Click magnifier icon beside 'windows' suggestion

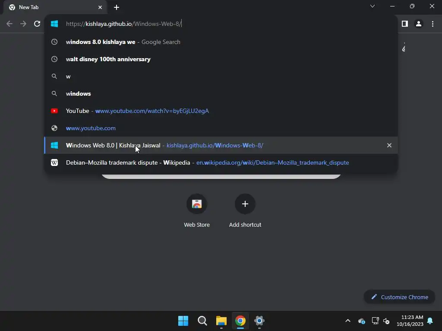click(x=54, y=94)
